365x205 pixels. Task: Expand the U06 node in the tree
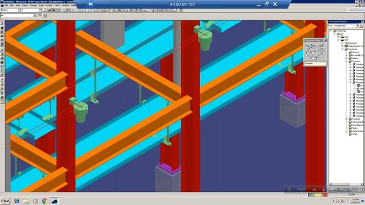pyautogui.click(x=338, y=37)
